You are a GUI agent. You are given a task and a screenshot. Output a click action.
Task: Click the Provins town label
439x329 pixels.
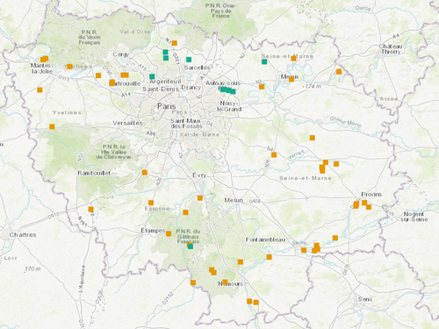point(371,194)
